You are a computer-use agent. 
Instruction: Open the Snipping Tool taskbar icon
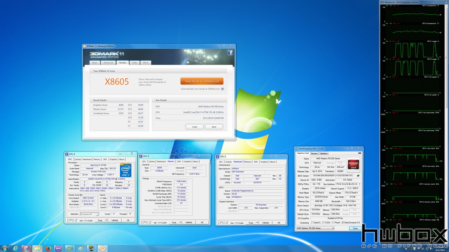pos(26,248)
